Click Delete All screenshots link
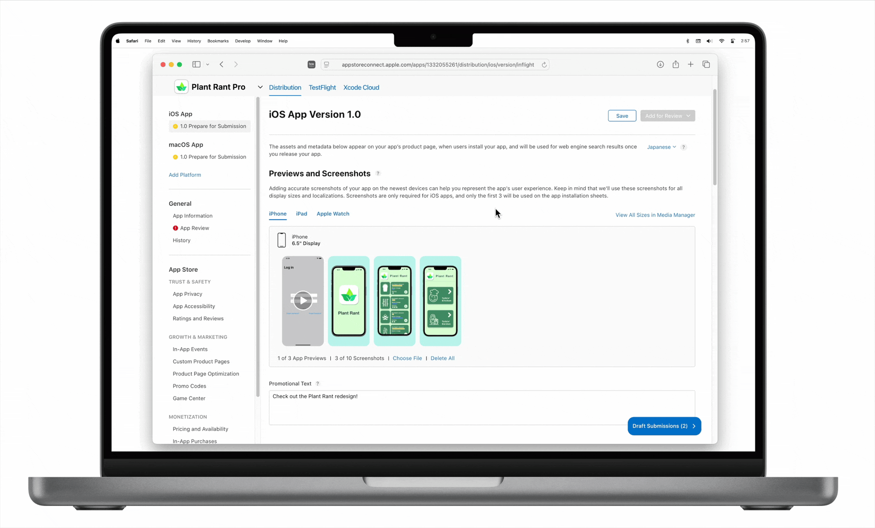The image size is (875, 528). pos(443,358)
